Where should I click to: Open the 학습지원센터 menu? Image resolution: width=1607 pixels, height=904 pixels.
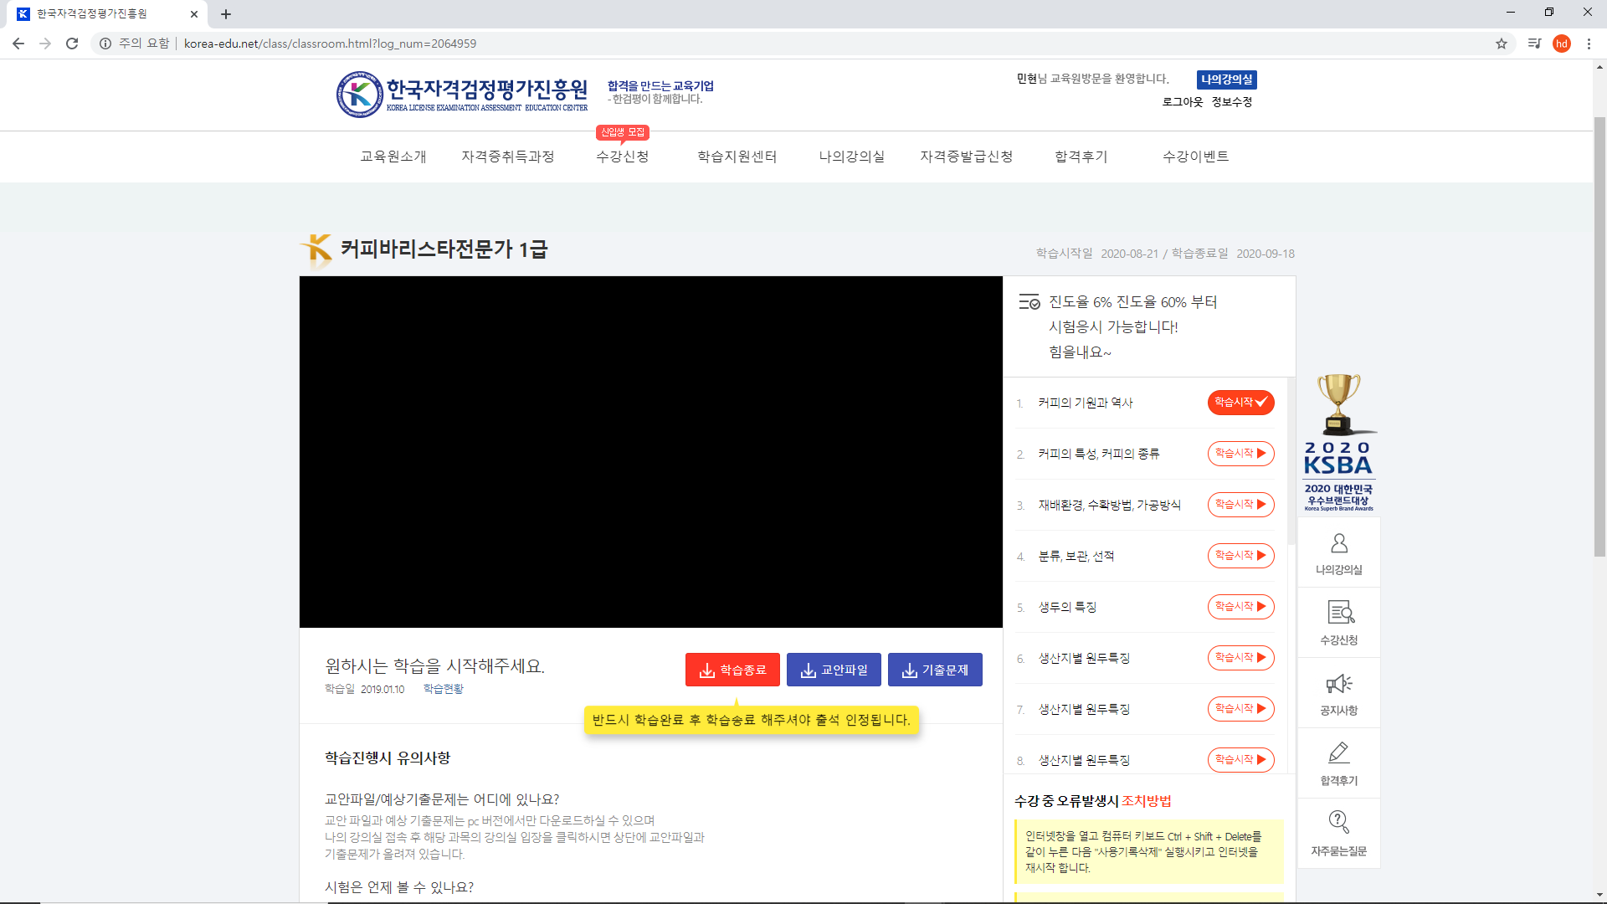point(737,157)
